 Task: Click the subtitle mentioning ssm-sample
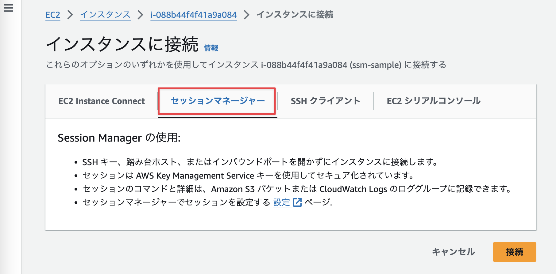tap(246, 65)
